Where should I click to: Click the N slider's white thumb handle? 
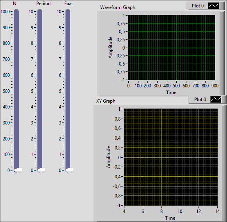(18, 170)
